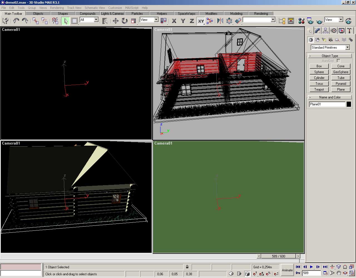Activate the Select and Rotate tool
The image size is (356, 278).
tap(124, 21)
